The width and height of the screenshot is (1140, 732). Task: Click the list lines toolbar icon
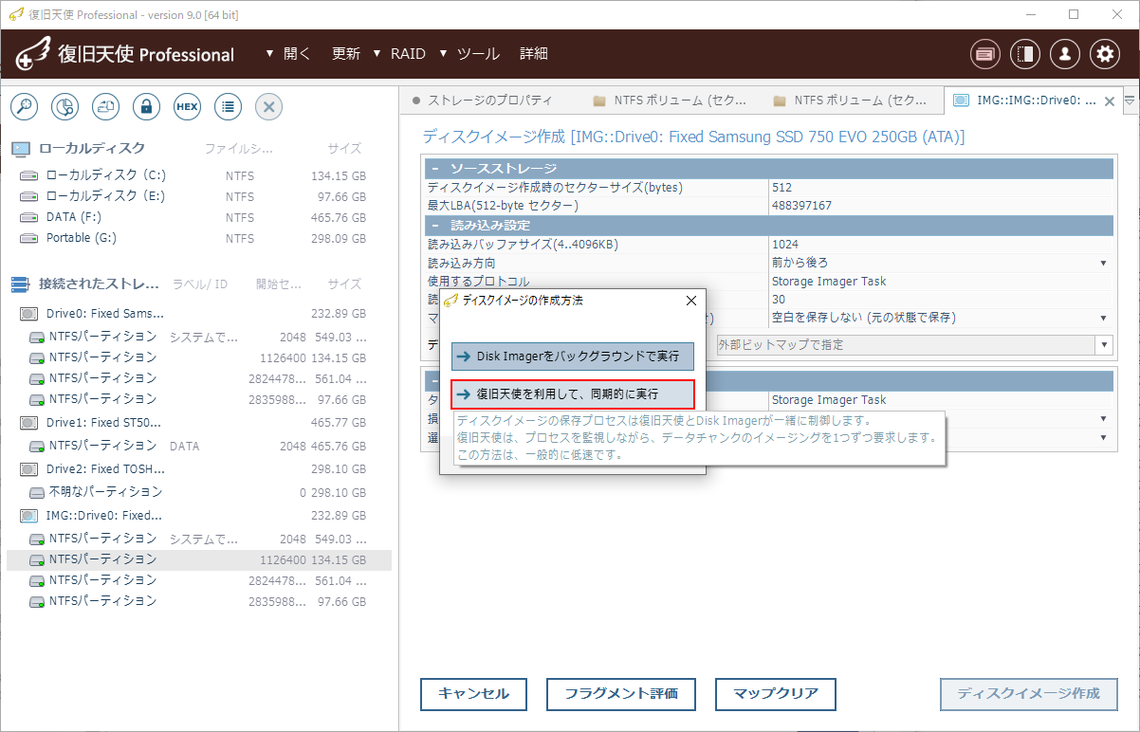tap(228, 107)
